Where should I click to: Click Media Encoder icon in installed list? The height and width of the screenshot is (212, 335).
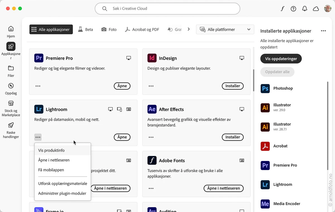(x=265, y=204)
